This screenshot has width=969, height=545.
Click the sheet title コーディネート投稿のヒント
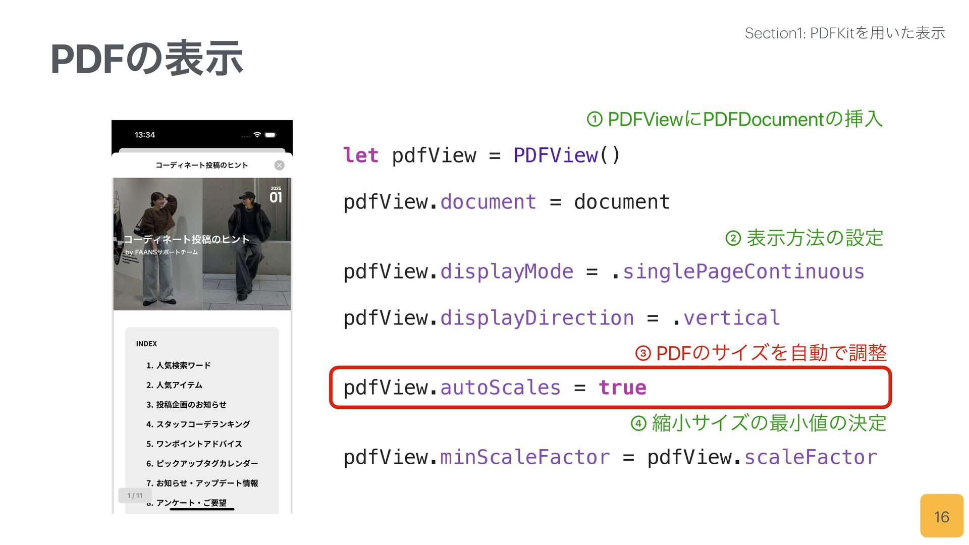[202, 166]
